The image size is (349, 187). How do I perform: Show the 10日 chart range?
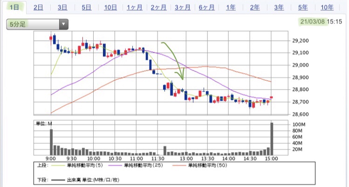coord(110,7)
